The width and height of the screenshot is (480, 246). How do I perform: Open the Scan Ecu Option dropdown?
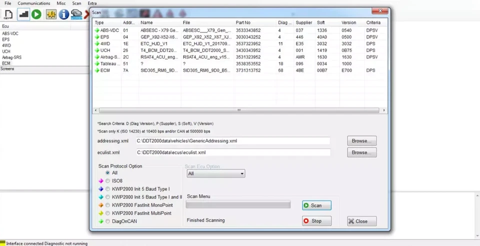[x=216, y=174]
